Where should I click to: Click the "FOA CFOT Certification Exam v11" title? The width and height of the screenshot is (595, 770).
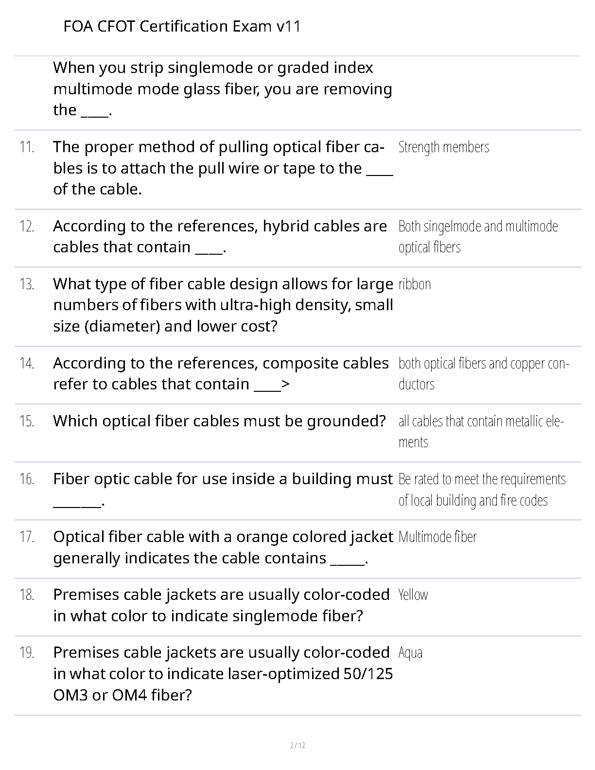[x=182, y=26]
